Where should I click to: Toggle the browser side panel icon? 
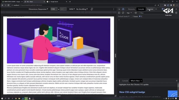[x=171, y=5]
